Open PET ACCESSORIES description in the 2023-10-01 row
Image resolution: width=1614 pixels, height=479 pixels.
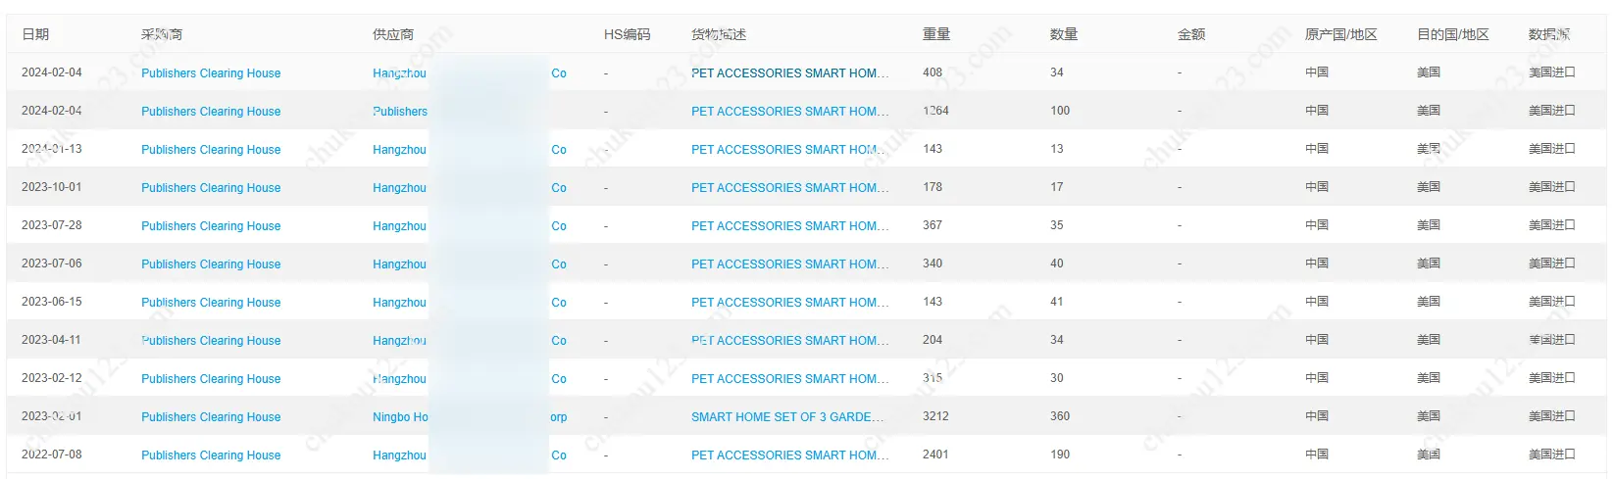[789, 188]
